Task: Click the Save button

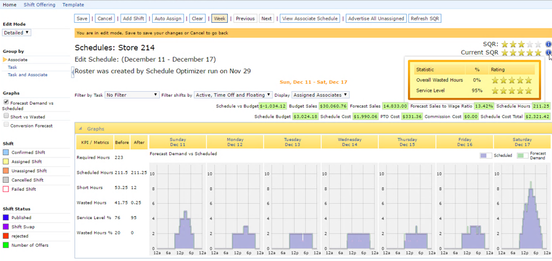Action: (82, 18)
